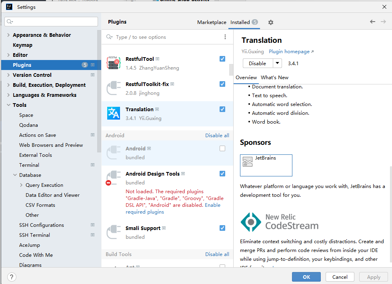Expand the Editor settings node
Viewport: 392px width, 284px height.
(x=8, y=55)
